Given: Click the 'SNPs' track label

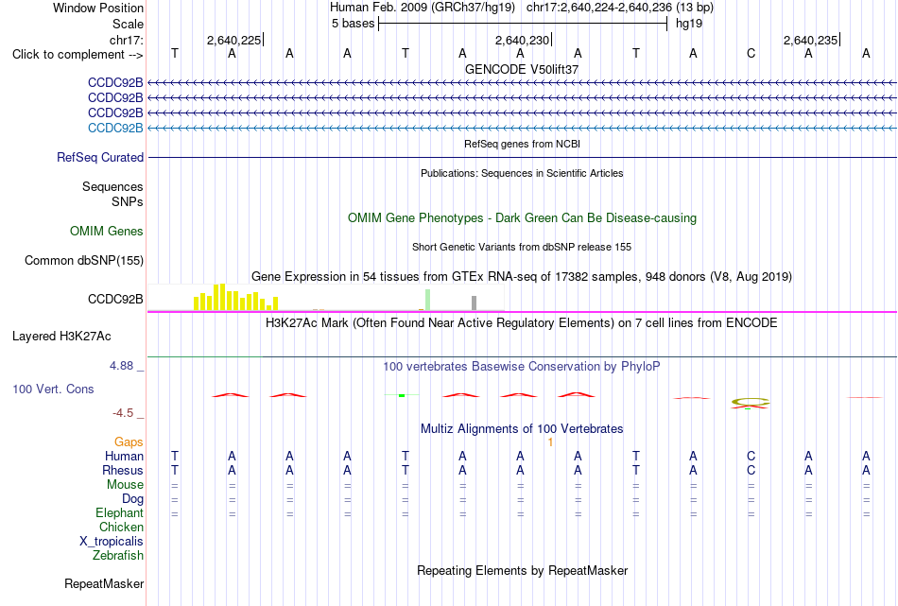Looking at the screenshot, I should (128, 201).
